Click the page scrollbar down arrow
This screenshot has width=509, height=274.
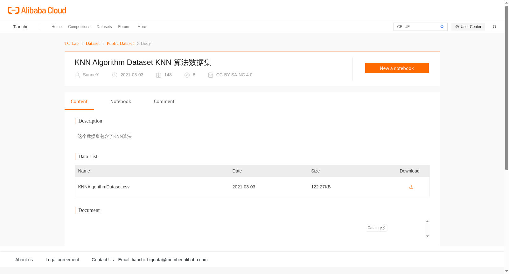click(x=506, y=271)
